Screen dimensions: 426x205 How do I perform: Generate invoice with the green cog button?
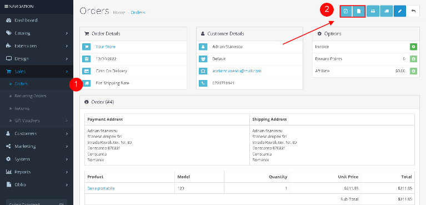(x=413, y=47)
